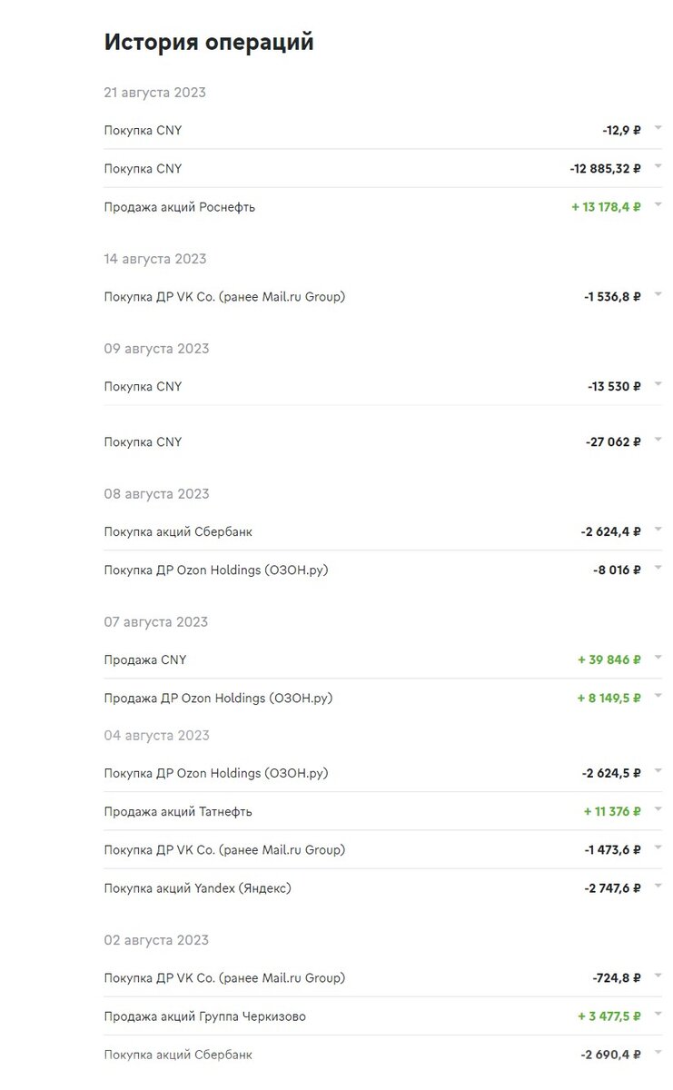Expand arrow beside -724,8 ₽ VK purchase
Image resolution: width=673 pixels, height=1090 pixels.
click(x=658, y=977)
